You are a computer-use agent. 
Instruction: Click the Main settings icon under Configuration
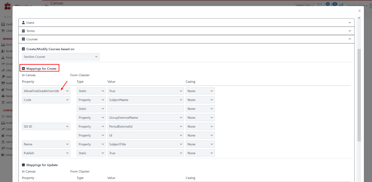point(3,116)
